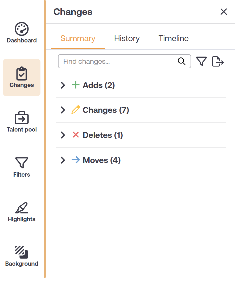Expand the Deletes (1) section
235x282 pixels.
coord(63,135)
